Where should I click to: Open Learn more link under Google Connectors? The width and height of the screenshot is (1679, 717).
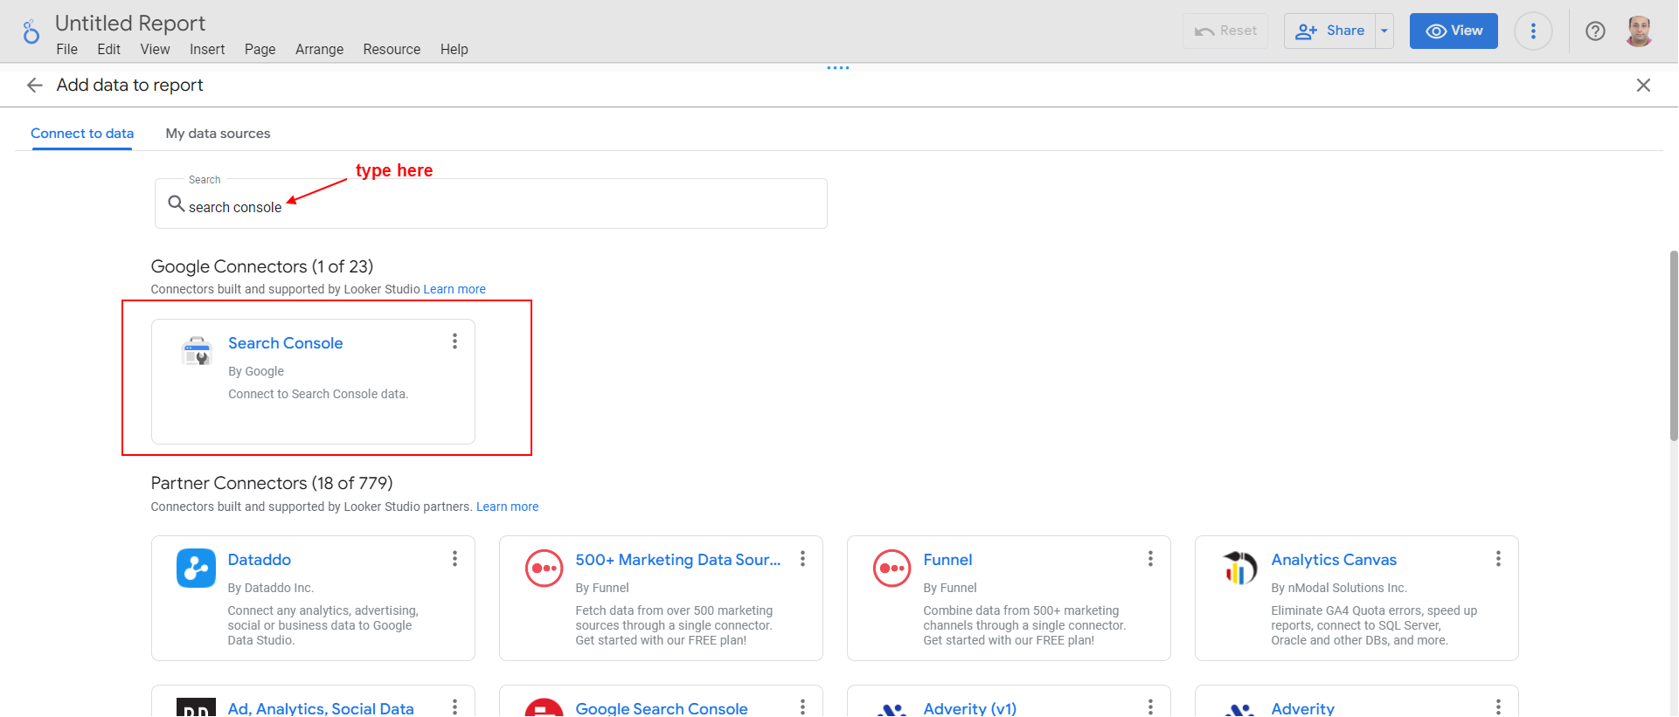(x=454, y=289)
